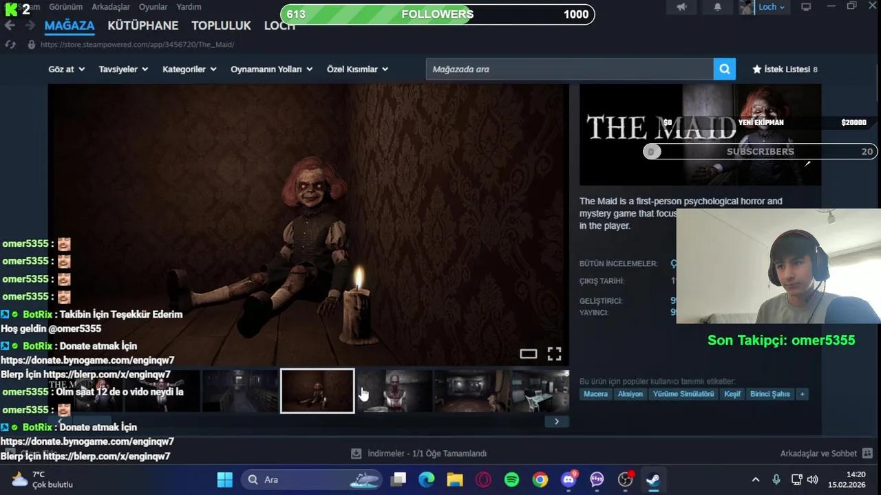Open File Explorer from the taskbar
This screenshot has height=495, width=881.
tap(455, 479)
